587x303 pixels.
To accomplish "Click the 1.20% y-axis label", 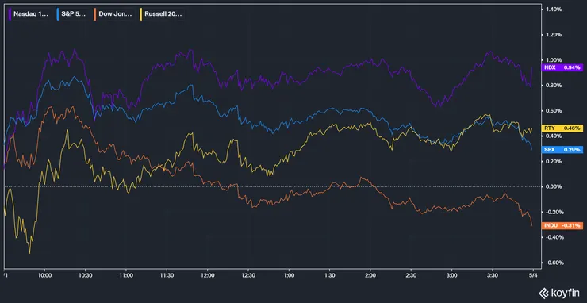I will (554, 35).
